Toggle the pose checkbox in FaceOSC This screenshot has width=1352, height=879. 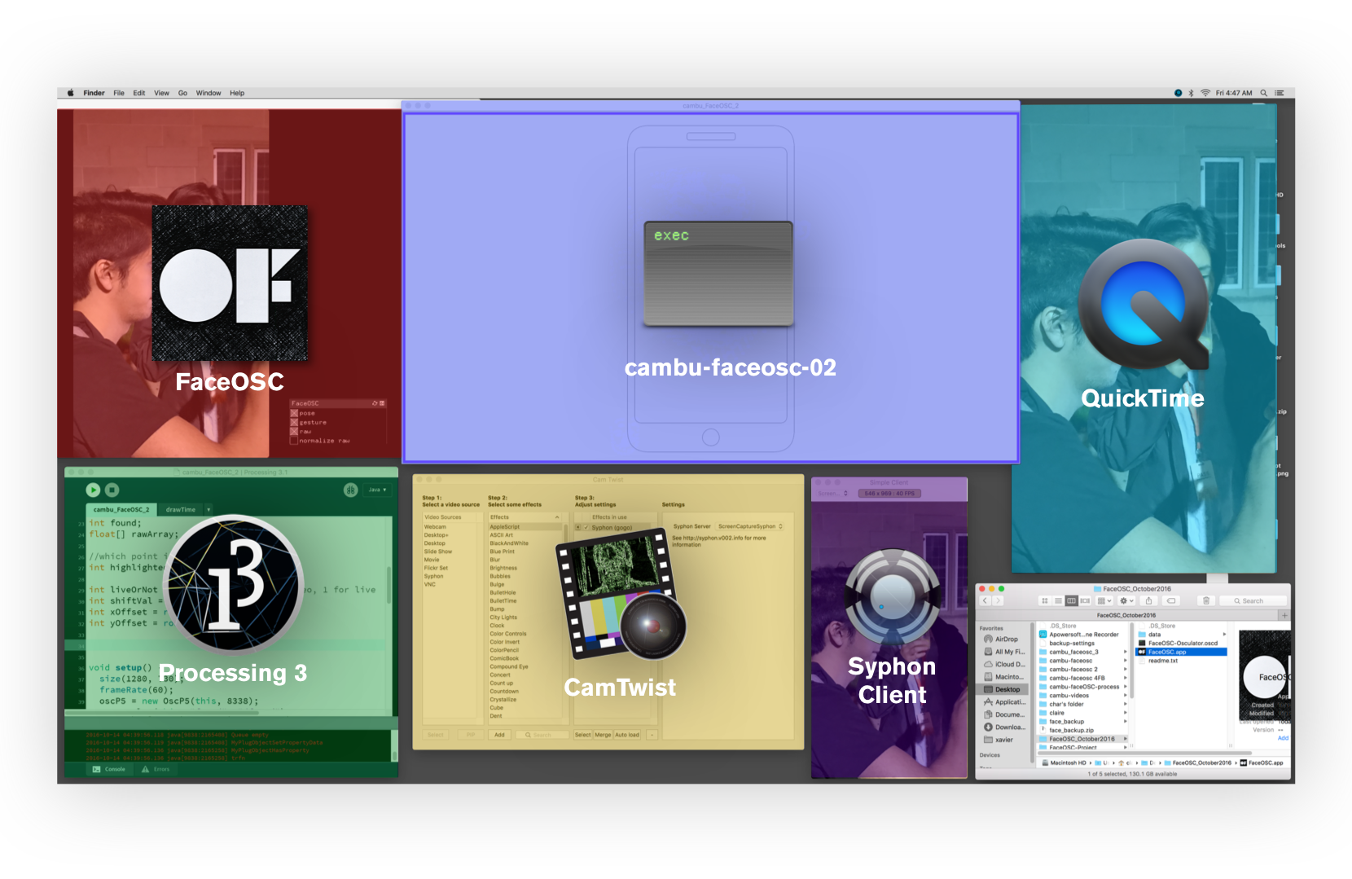pyautogui.click(x=294, y=413)
